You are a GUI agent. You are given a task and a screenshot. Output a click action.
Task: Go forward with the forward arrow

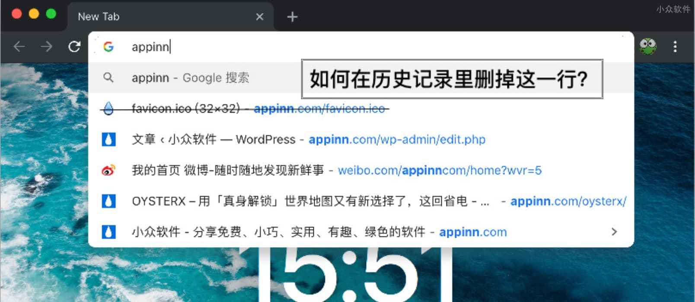47,47
